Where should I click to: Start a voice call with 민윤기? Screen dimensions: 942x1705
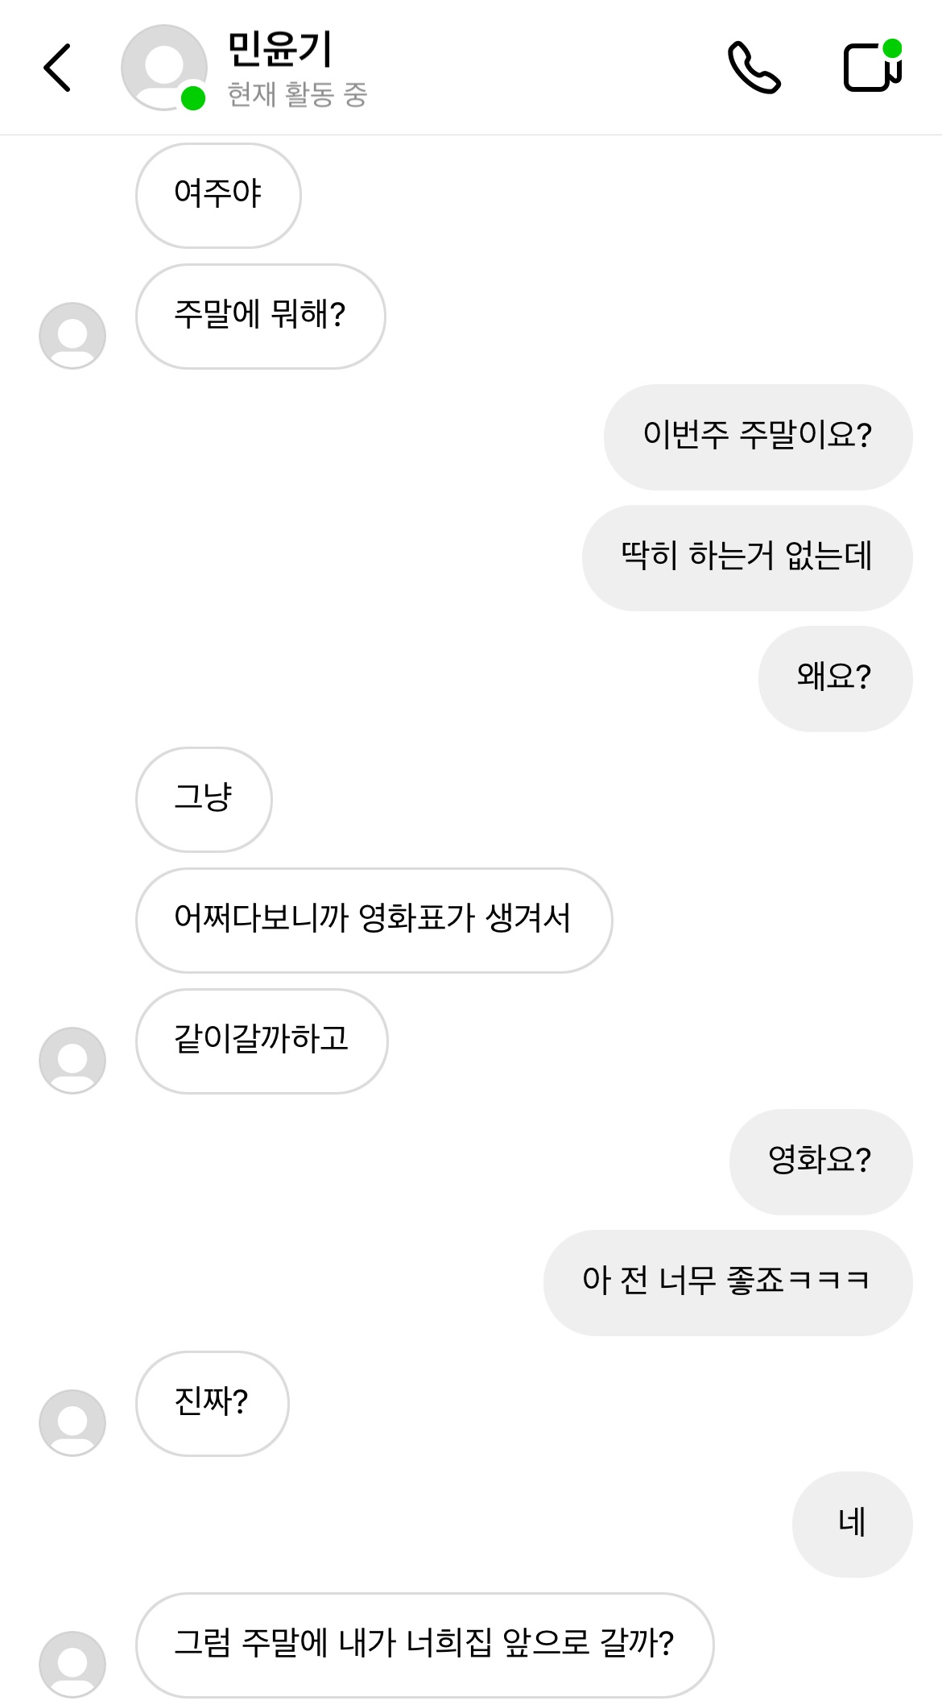pyautogui.click(x=754, y=68)
